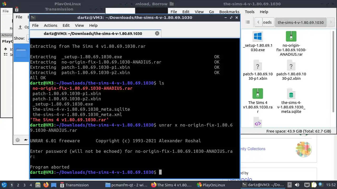The image size is (337, 189).
Task: Open the terminal View menu
Action: [79, 25]
